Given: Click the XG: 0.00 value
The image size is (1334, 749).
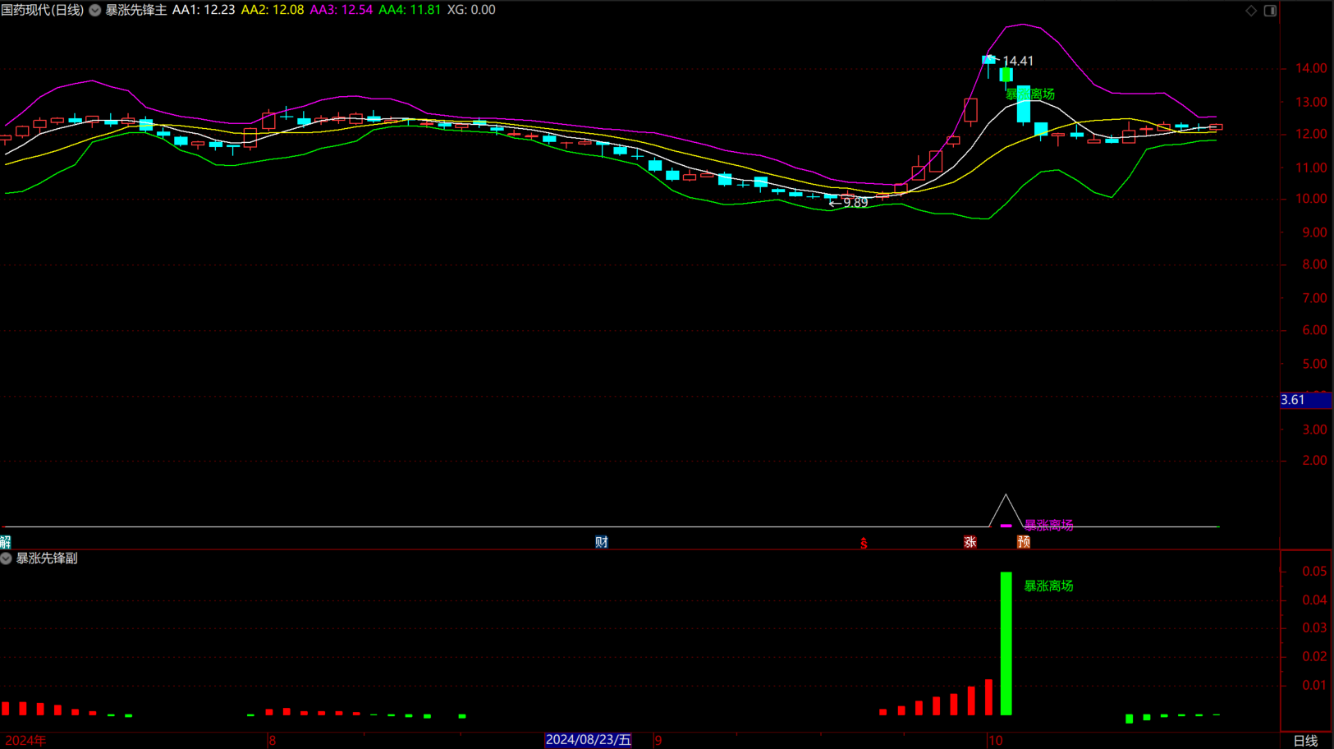Looking at the screenshot, I should pos(471,10).
